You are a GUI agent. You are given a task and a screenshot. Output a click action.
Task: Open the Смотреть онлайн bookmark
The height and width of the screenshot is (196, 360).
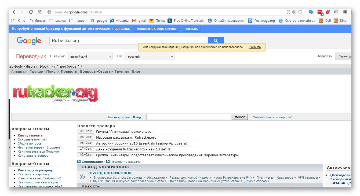click(297, 21)
